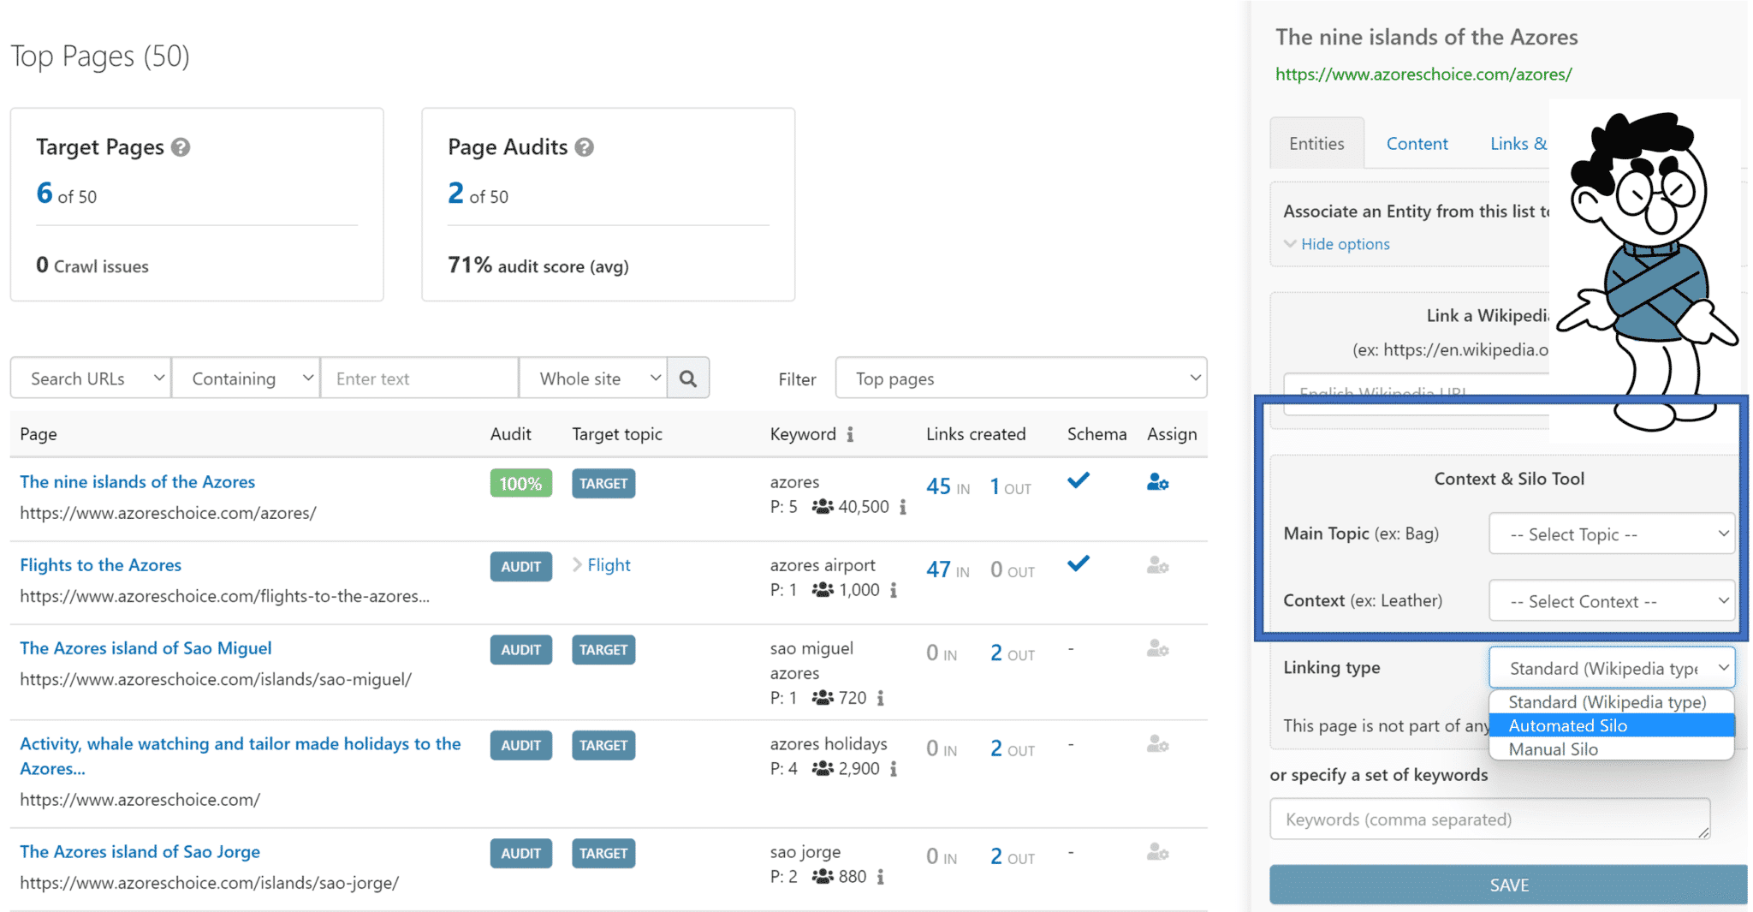
Task: Open the Select Topic dropdown
Action: pos(1612,533)
